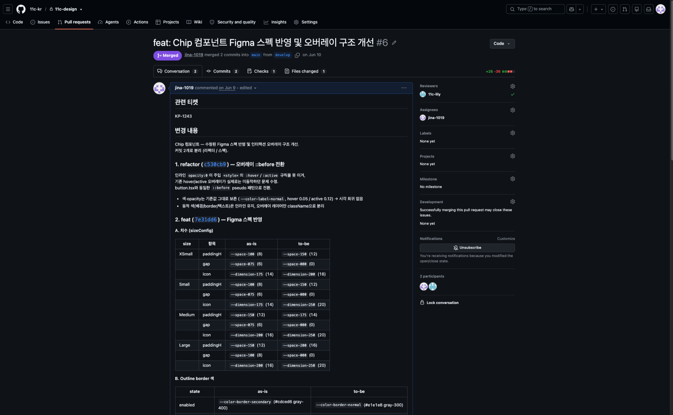Open Reviewers settings gear
The width and height of the screenshot is (673, 415).
512,86
